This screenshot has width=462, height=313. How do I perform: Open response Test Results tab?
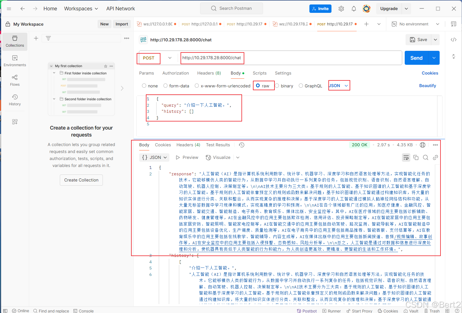point(218,145)
